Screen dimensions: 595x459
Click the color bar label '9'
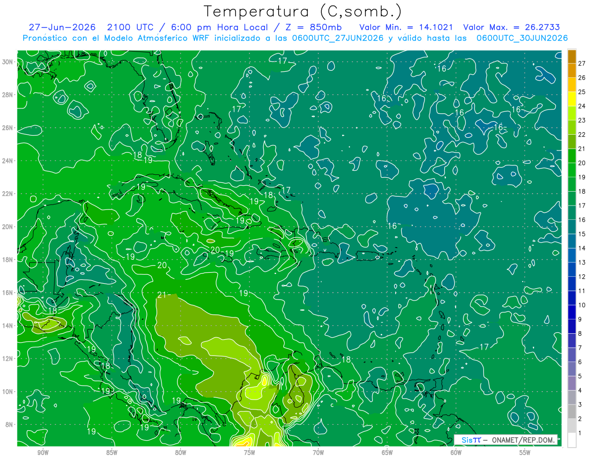point(580,319)
